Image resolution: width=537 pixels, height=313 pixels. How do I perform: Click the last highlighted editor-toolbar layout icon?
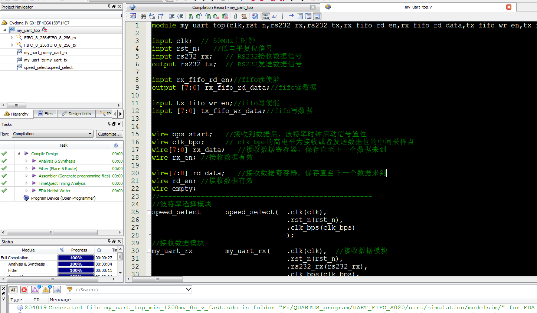(x=317, y=16)
